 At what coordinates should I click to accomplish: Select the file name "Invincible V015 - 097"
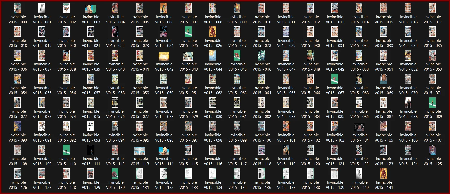189,138
